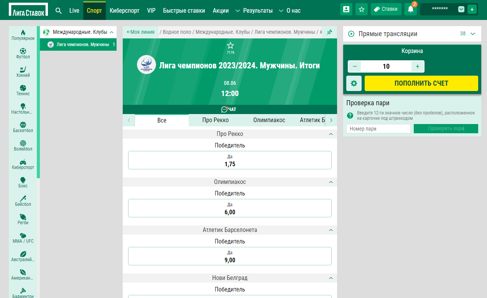Select Теннис sport icon
The height and width of the screenshot is (298, 487).
coord(23,90)
